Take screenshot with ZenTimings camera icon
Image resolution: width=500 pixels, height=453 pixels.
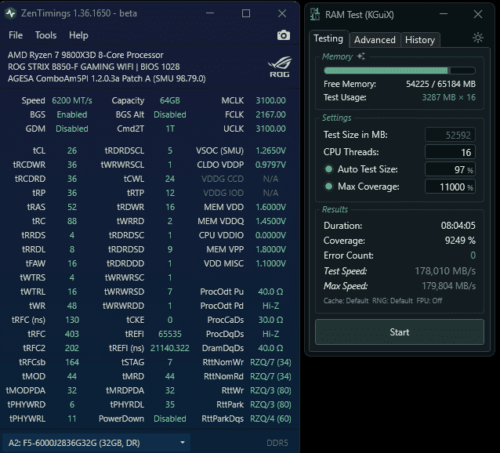(284, 35)
